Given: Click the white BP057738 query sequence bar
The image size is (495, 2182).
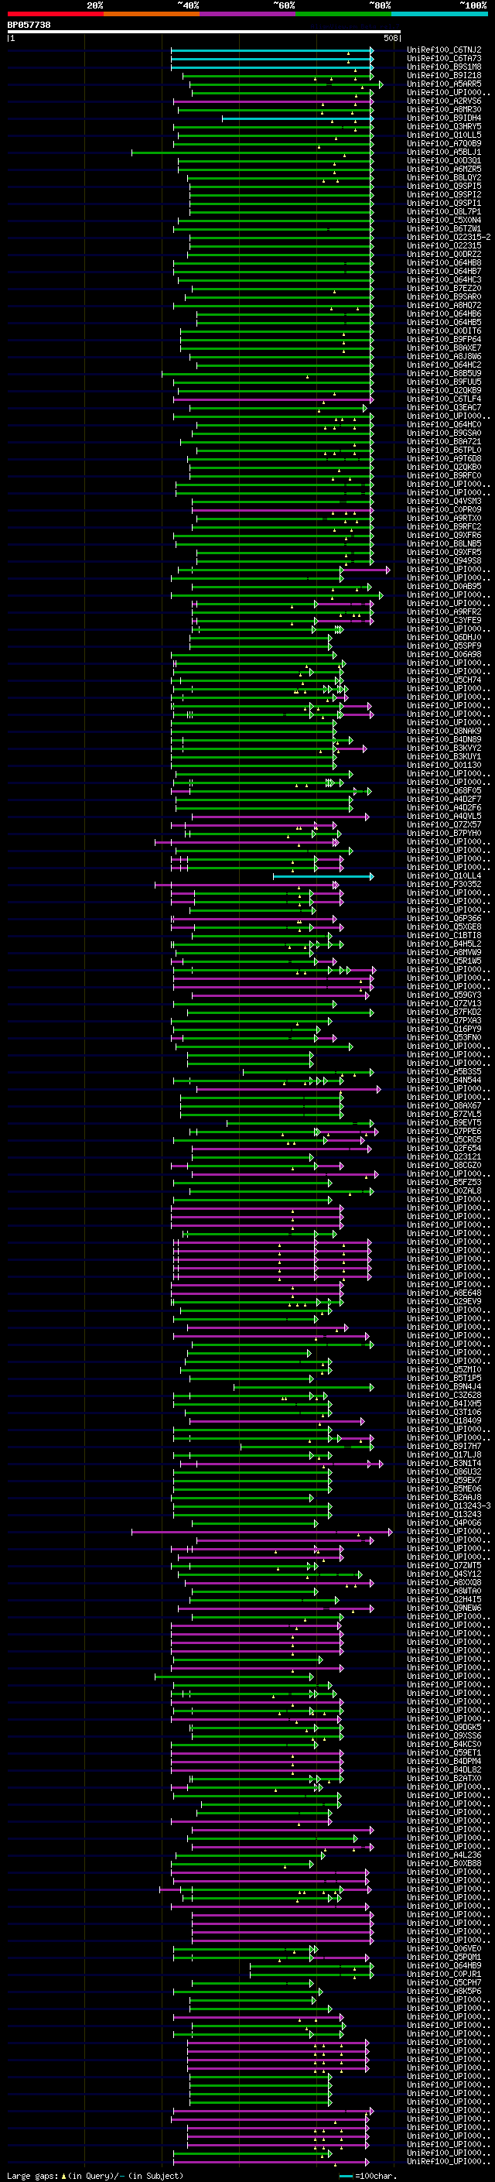Looking at the screenshot, I should coord(204,31).
